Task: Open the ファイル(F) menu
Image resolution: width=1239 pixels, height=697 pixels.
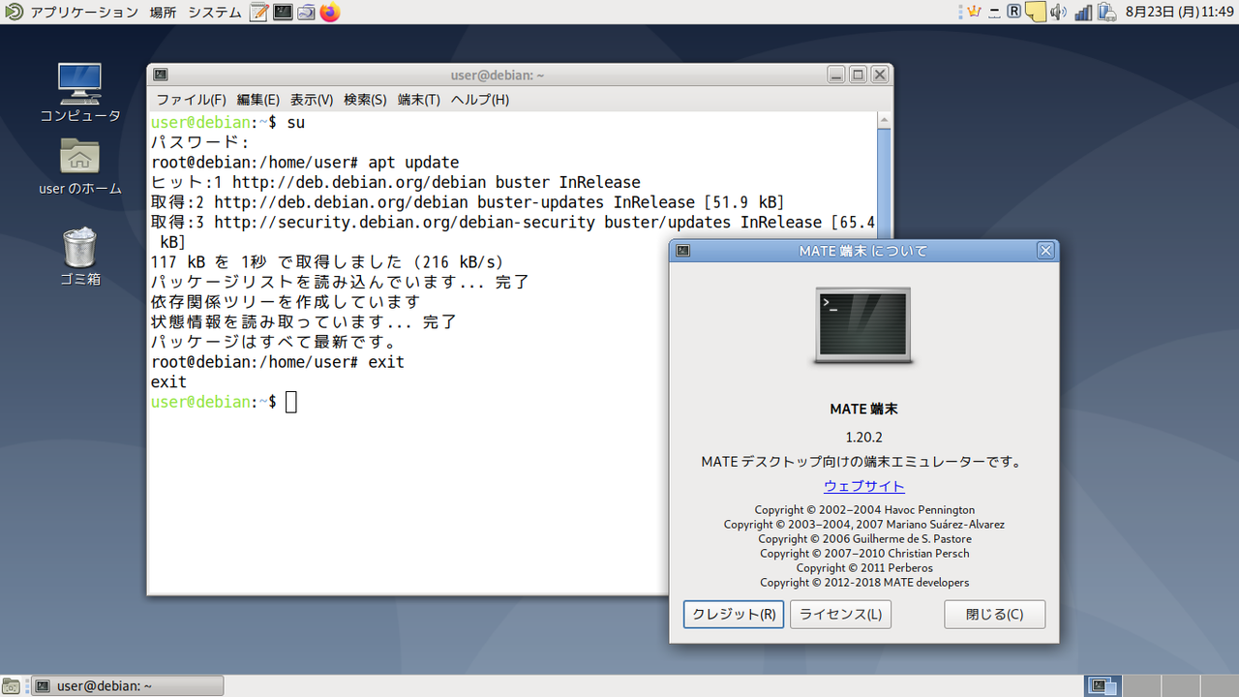Action: pos(192,100)
